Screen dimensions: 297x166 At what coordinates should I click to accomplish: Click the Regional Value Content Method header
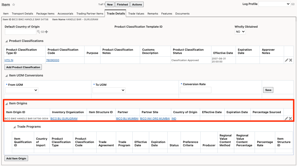click(x=225, y=140)
